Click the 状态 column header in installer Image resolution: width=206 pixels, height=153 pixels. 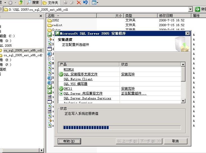click(150, 64)
